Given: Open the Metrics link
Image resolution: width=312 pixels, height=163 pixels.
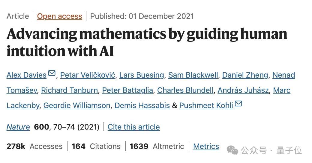Looking at the screenshot, I should 206,146.
